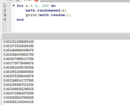Click math.random inside the print call
This screenshot has height=105, width=130.
click(52, 15)
